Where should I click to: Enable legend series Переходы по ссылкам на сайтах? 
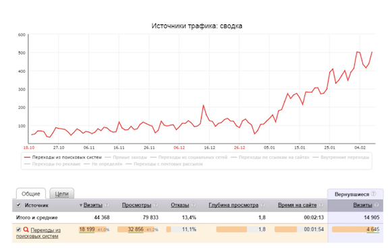click(x=270, y=158)
